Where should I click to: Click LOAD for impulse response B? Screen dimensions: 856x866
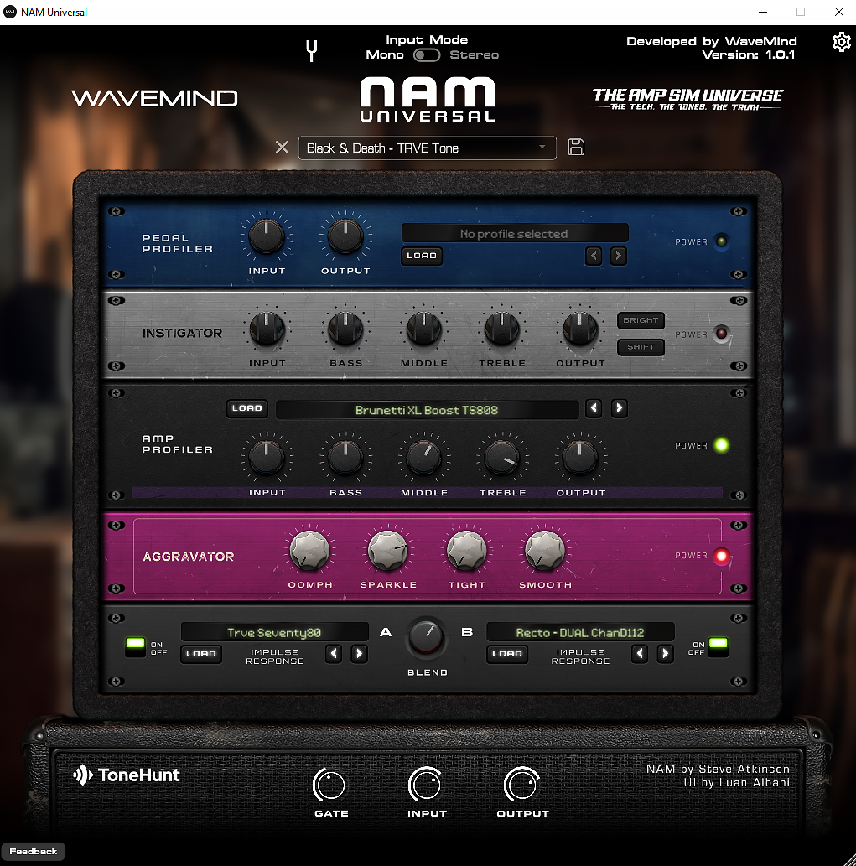pos(507,654)
